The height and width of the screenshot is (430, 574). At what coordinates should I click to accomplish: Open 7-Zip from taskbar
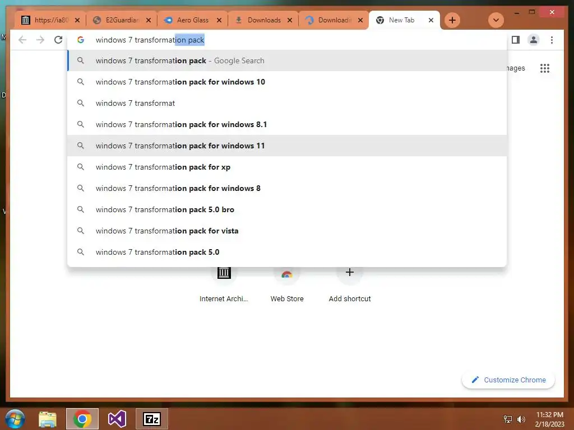[152, 419]
